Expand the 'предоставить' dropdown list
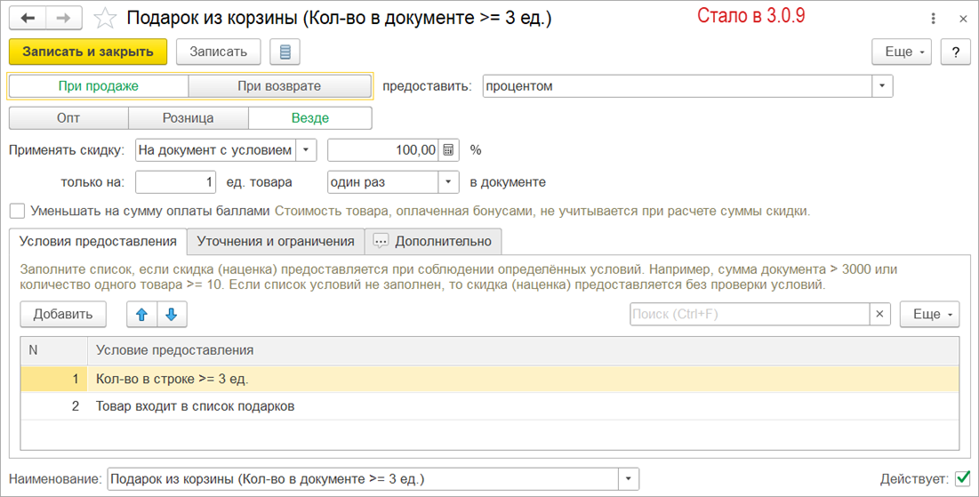This screenshot has width=979, height=497. [x=881, y=86]
